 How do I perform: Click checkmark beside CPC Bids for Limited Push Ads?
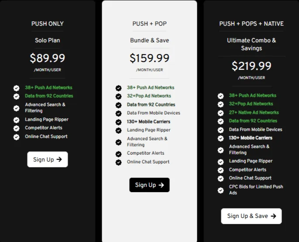(220, 190)
